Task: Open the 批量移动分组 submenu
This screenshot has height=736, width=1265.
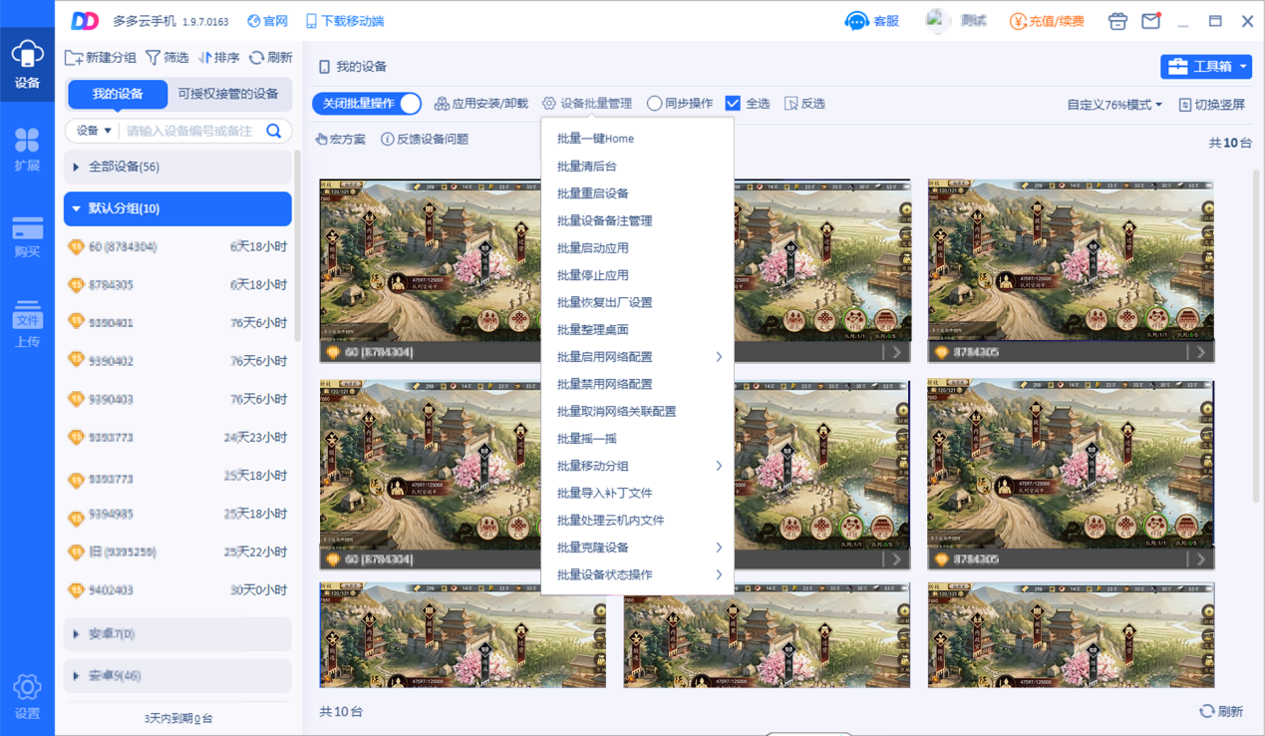Action: click(637, 466)
